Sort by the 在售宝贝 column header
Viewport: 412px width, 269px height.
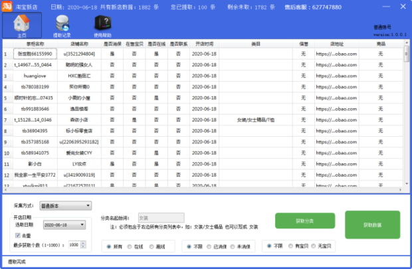134,44
